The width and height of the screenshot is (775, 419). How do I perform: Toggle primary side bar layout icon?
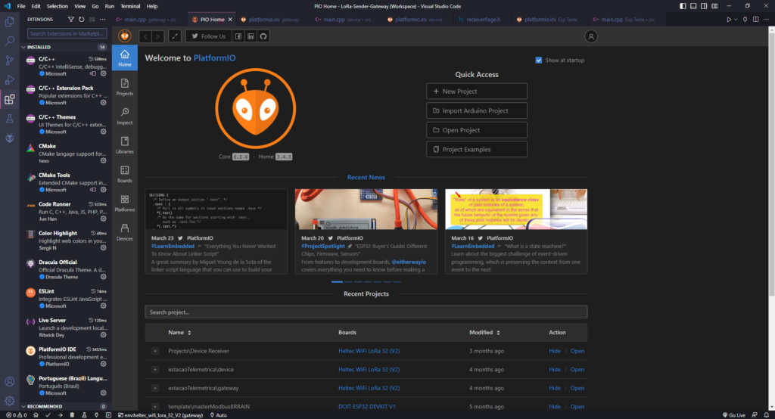click(683, 6)
